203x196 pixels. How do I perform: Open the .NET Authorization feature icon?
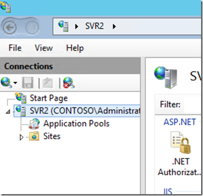click(x=181, y=143)
